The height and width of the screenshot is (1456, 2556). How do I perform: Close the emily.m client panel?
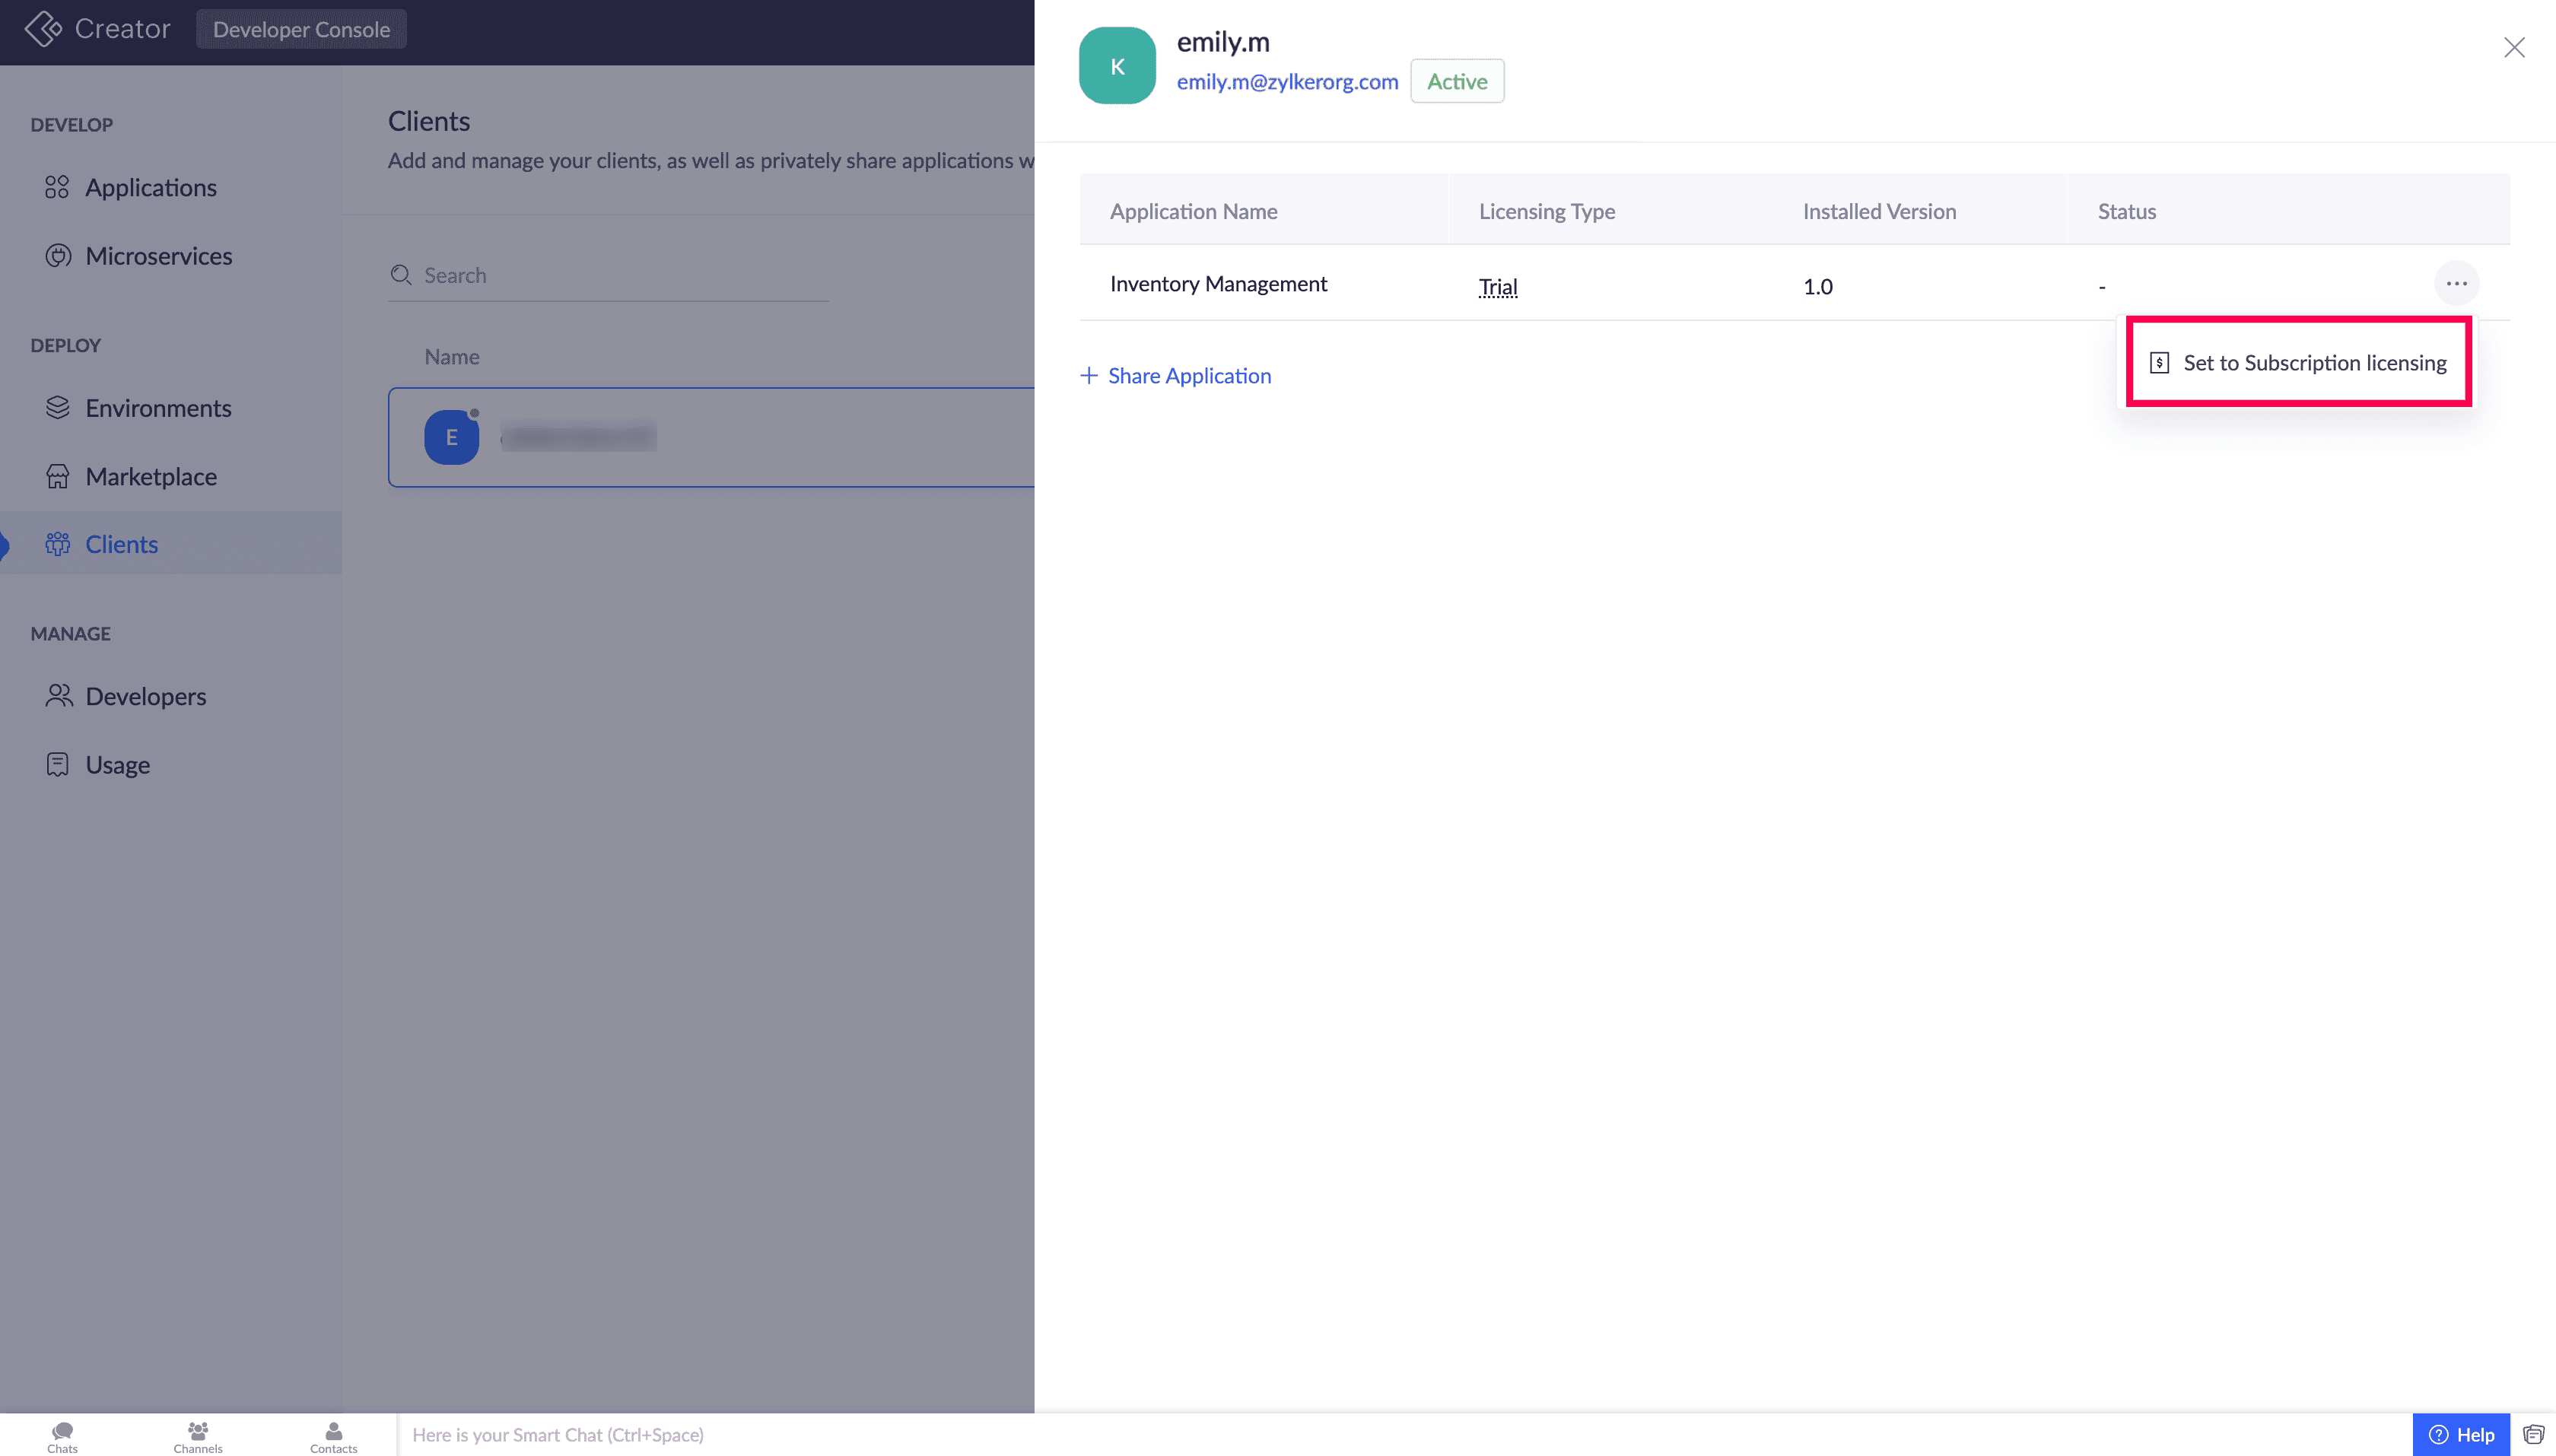click(x=2514, y=48)
